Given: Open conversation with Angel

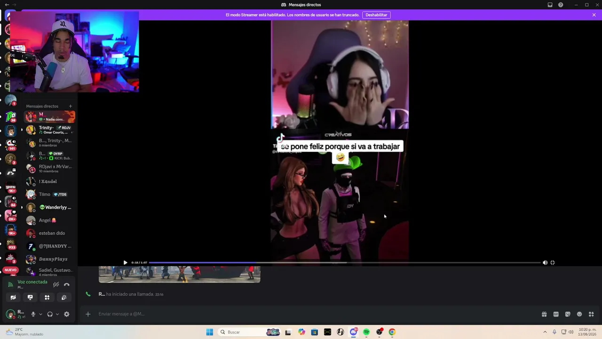Looking at the screenshot, I should [x=50, y=220].
